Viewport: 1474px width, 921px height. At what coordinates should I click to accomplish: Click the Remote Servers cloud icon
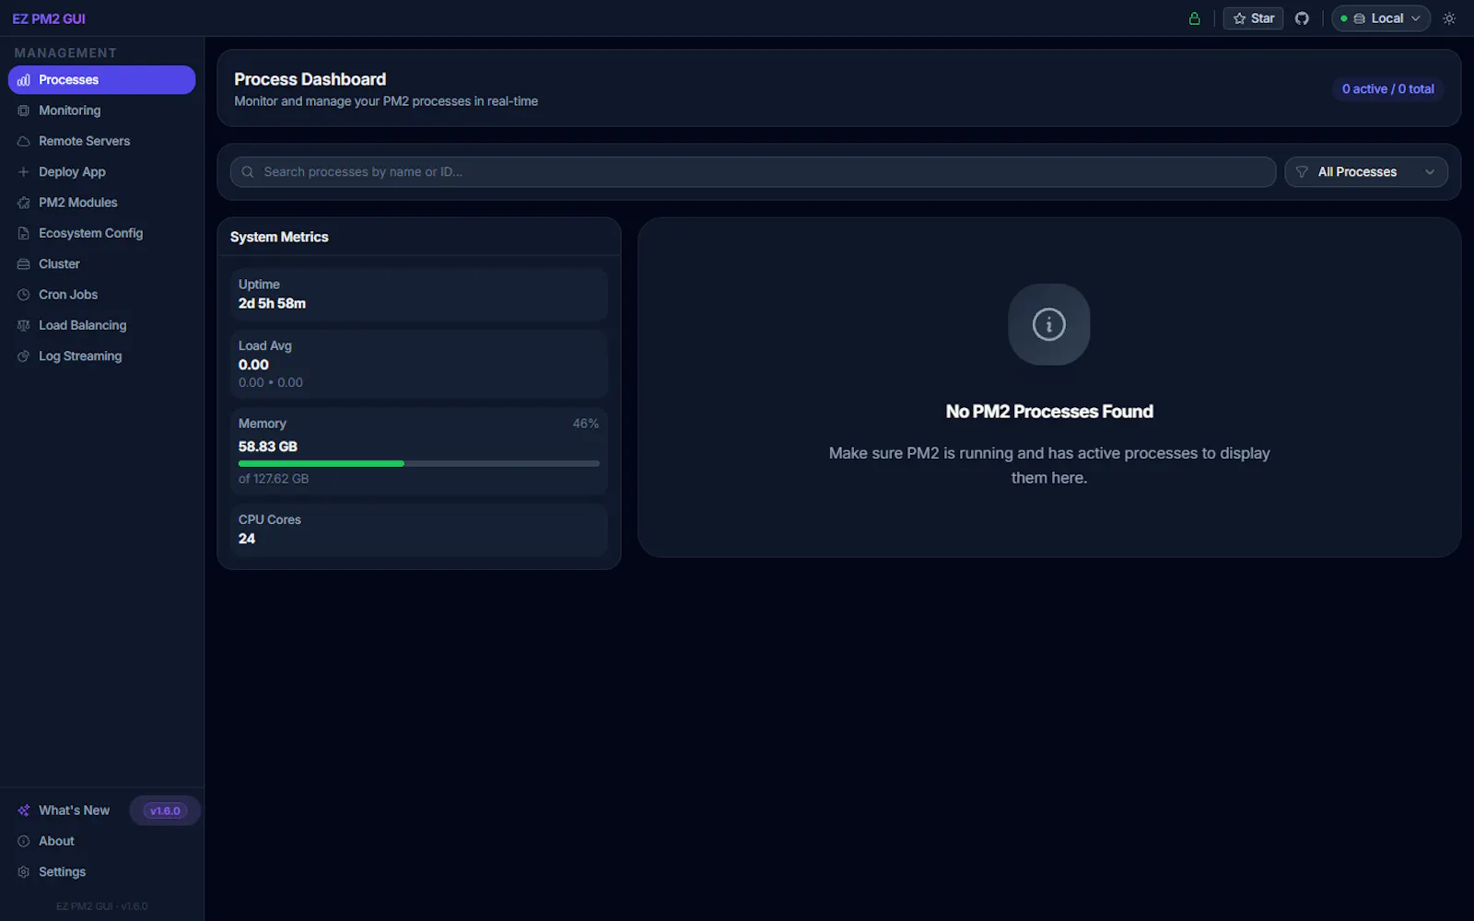tap(24, 141)
